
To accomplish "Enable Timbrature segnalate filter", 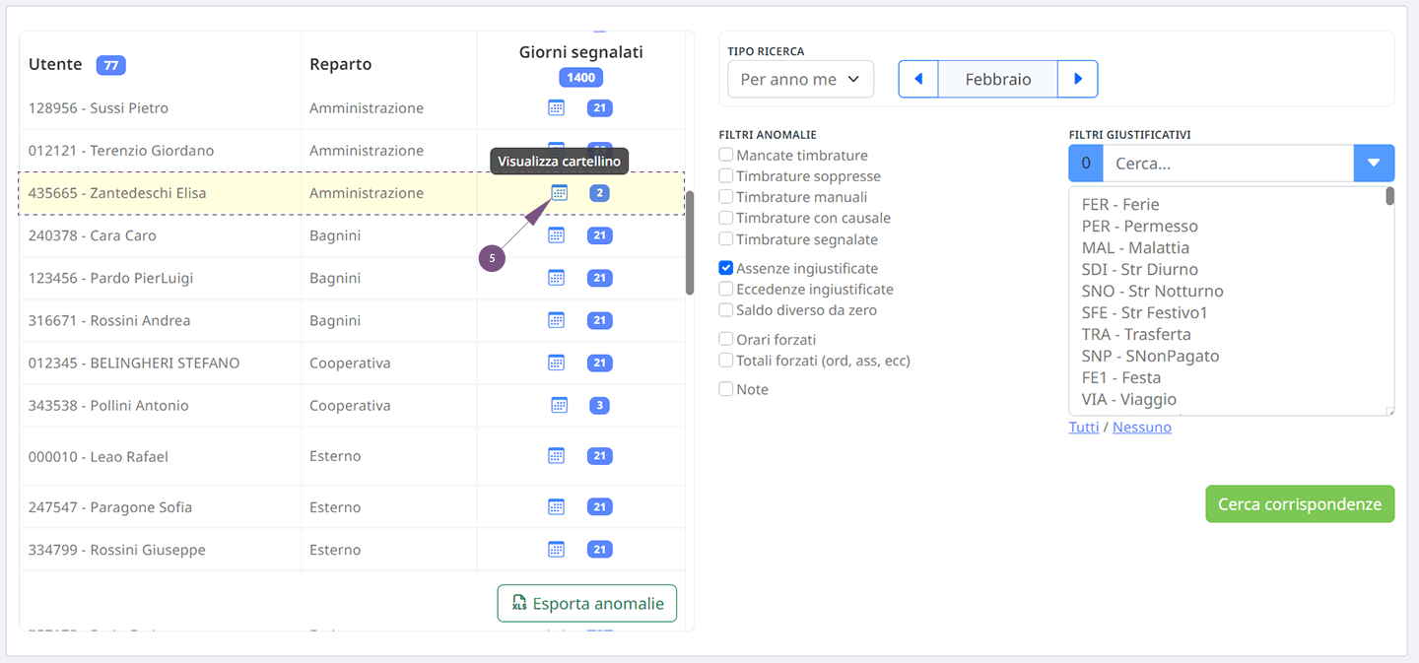I will coord(726,239).
